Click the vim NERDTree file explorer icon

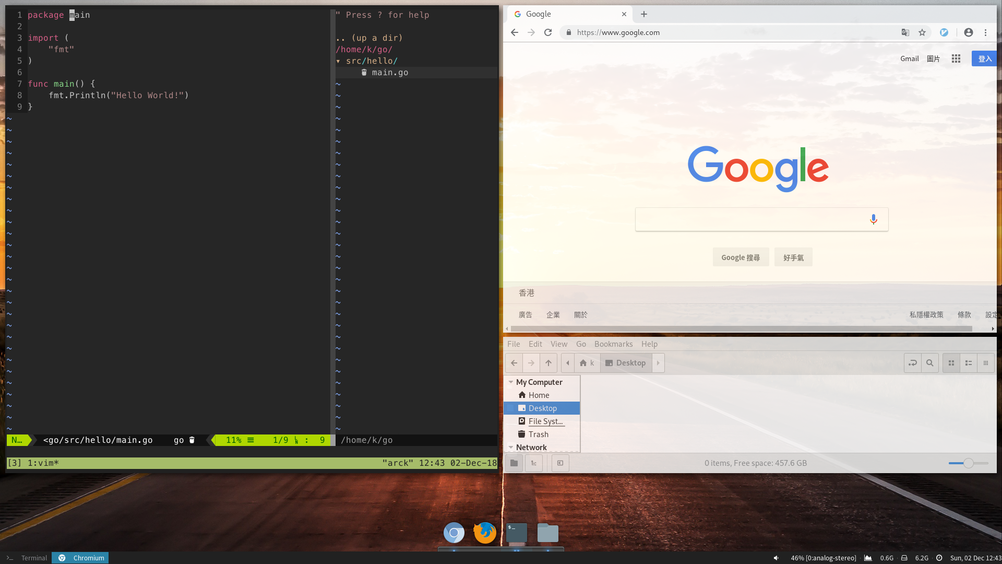click(363, 72)
